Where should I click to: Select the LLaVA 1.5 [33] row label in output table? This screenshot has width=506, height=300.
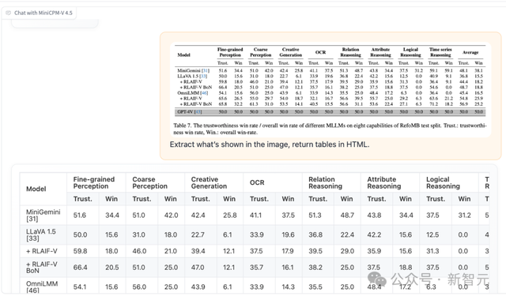[x=41, y=235]
